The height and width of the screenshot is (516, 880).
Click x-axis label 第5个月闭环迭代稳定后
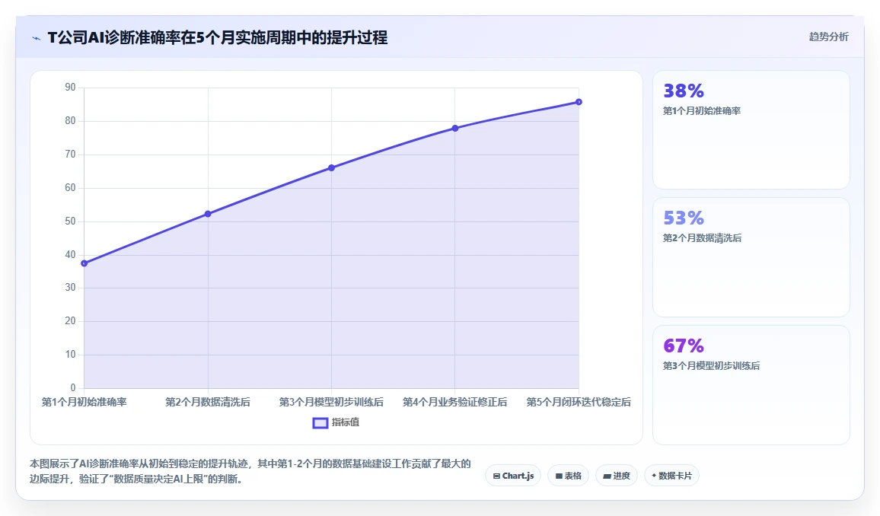click(579, 402)
